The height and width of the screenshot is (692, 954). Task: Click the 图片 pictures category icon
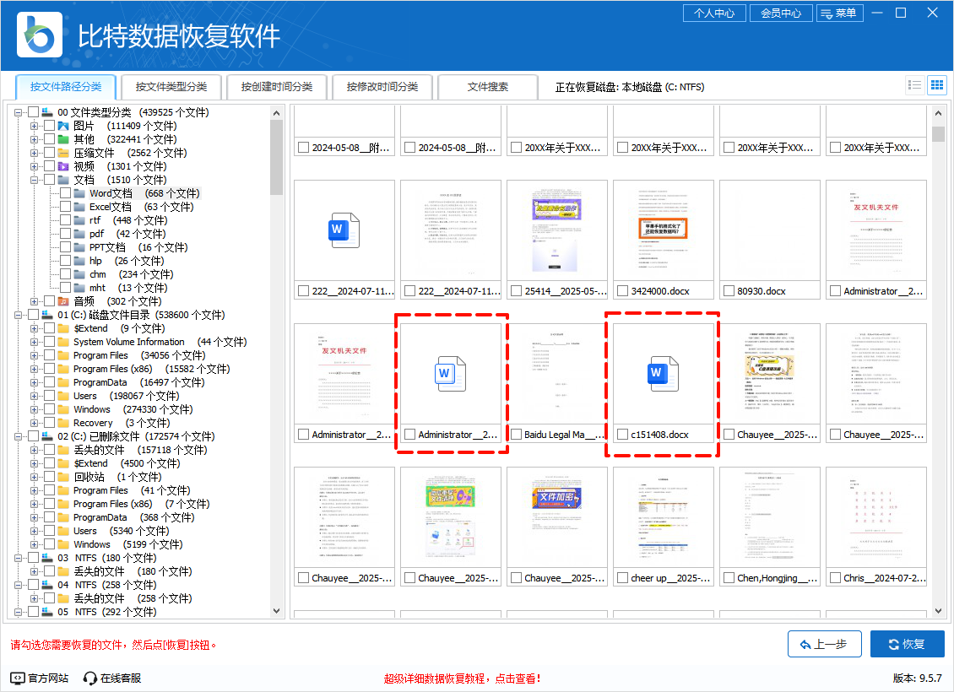tap(63, 126)
